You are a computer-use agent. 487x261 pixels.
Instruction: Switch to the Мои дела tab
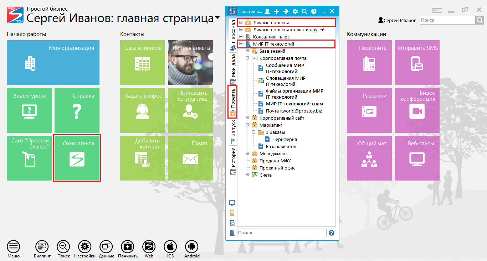pyautogui.click(x=233, y=69)
